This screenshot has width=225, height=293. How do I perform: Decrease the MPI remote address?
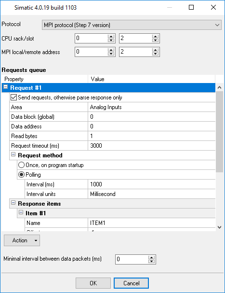pyautogui.click(x=155, y=54)
